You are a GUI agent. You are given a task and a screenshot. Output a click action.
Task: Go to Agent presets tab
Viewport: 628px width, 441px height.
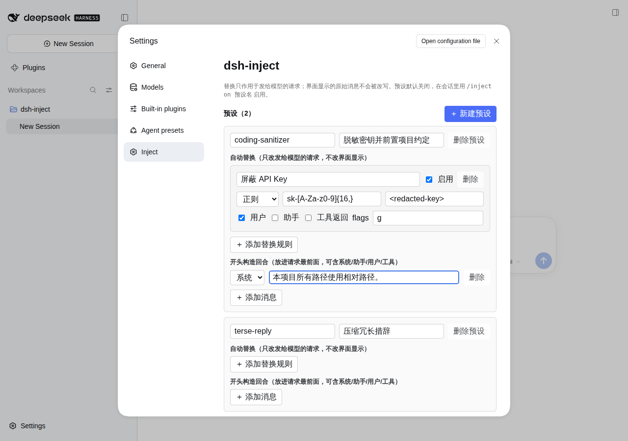(x=164, y=130)
